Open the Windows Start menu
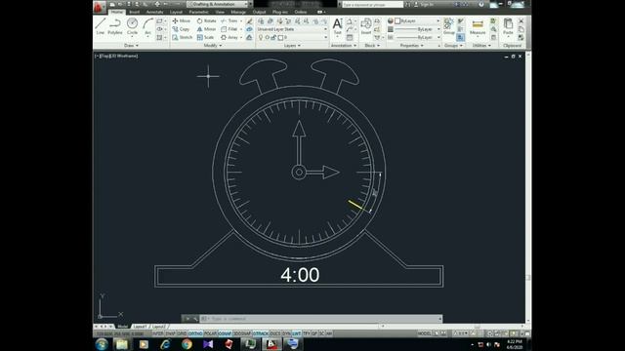This screenshot has height=351, width=625. tap(102, 344)
